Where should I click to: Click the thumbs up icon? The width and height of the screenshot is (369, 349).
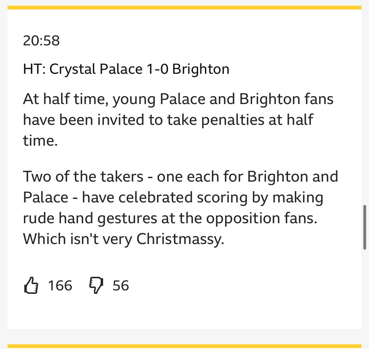(x=31, y=286)
